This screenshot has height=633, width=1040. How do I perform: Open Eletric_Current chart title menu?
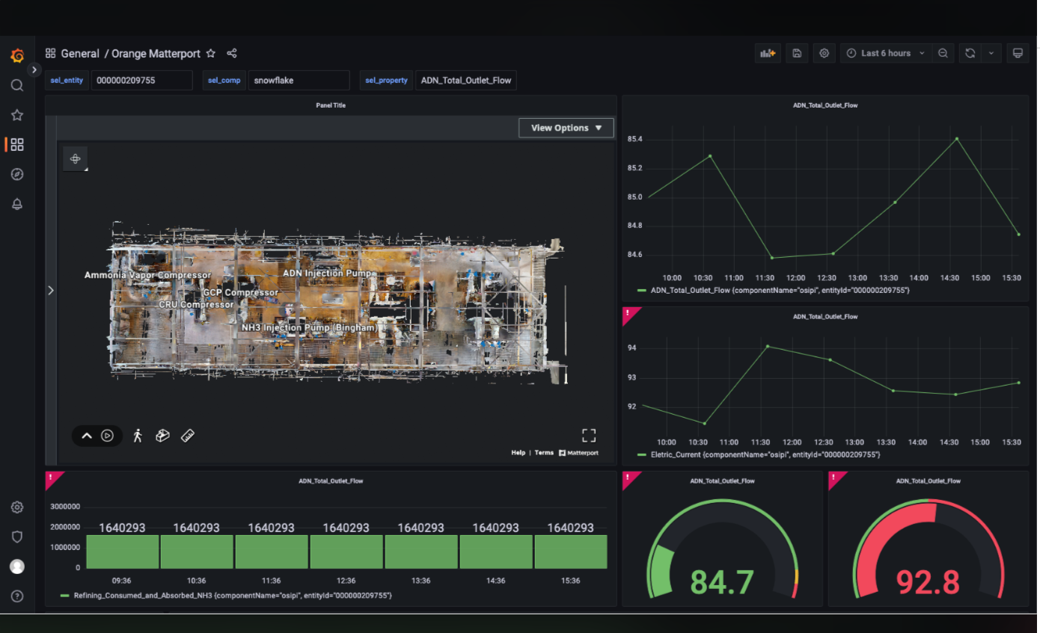pos(825,317)
